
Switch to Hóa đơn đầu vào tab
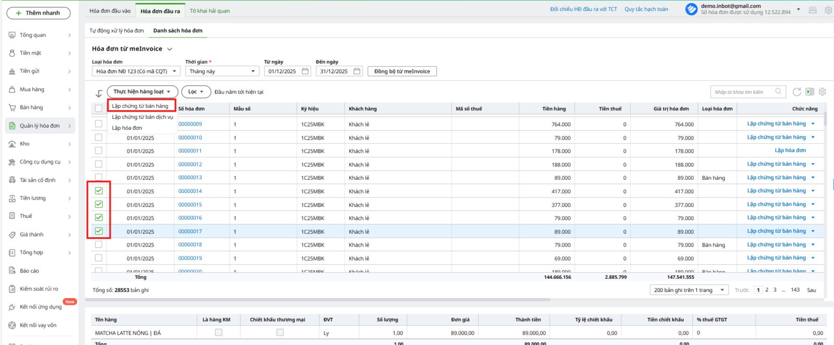110,10
